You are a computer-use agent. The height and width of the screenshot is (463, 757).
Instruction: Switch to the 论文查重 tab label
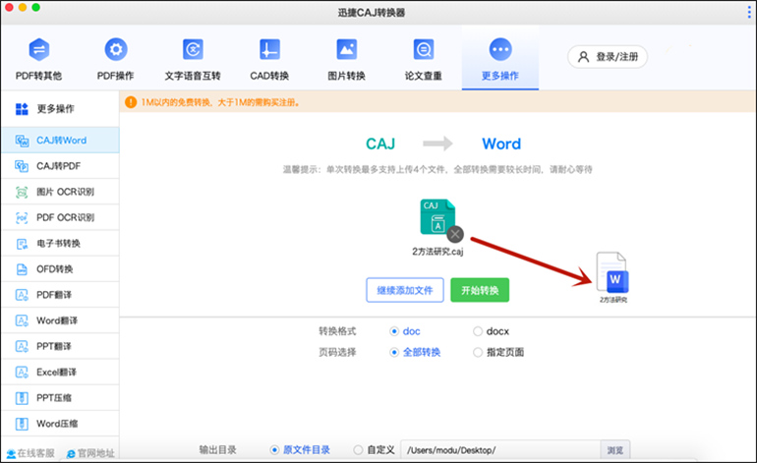(424, 76)
